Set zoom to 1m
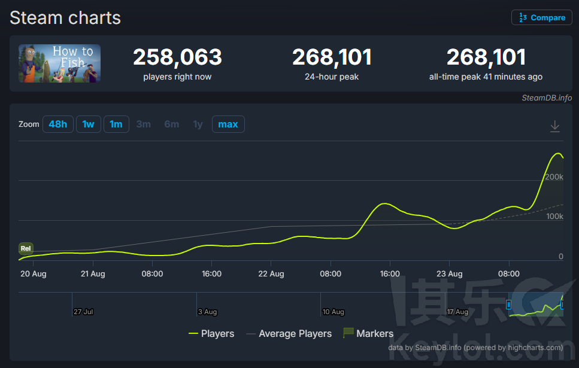579x368 pixels. click(116, 124)
